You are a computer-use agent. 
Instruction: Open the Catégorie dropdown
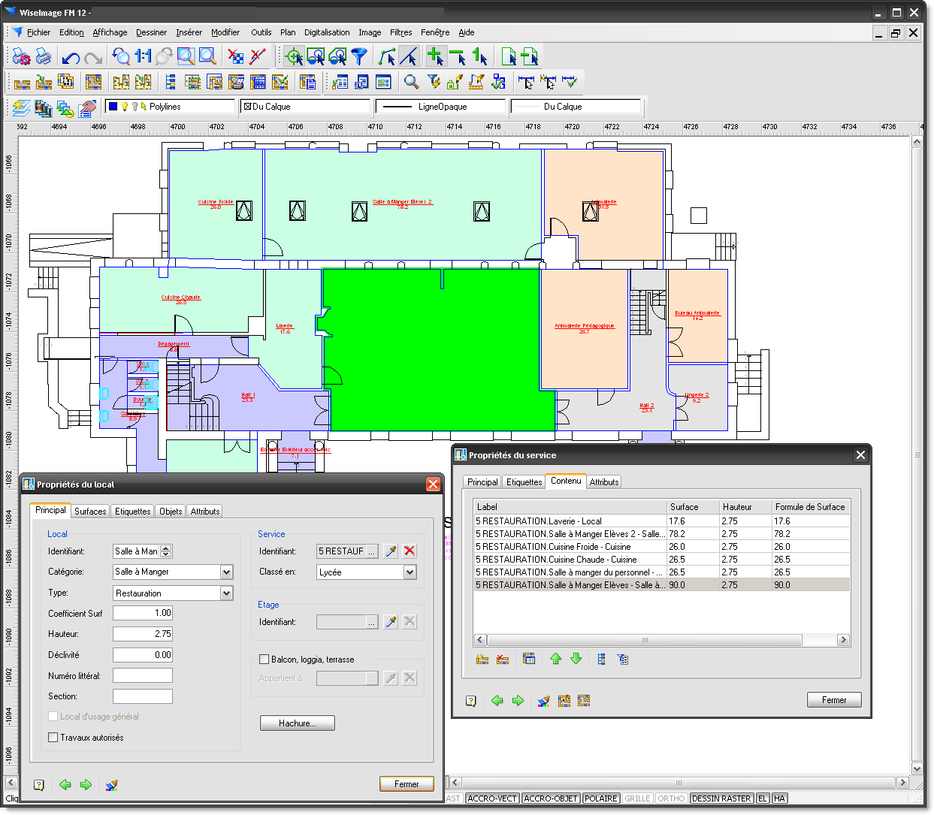[226, 572]
